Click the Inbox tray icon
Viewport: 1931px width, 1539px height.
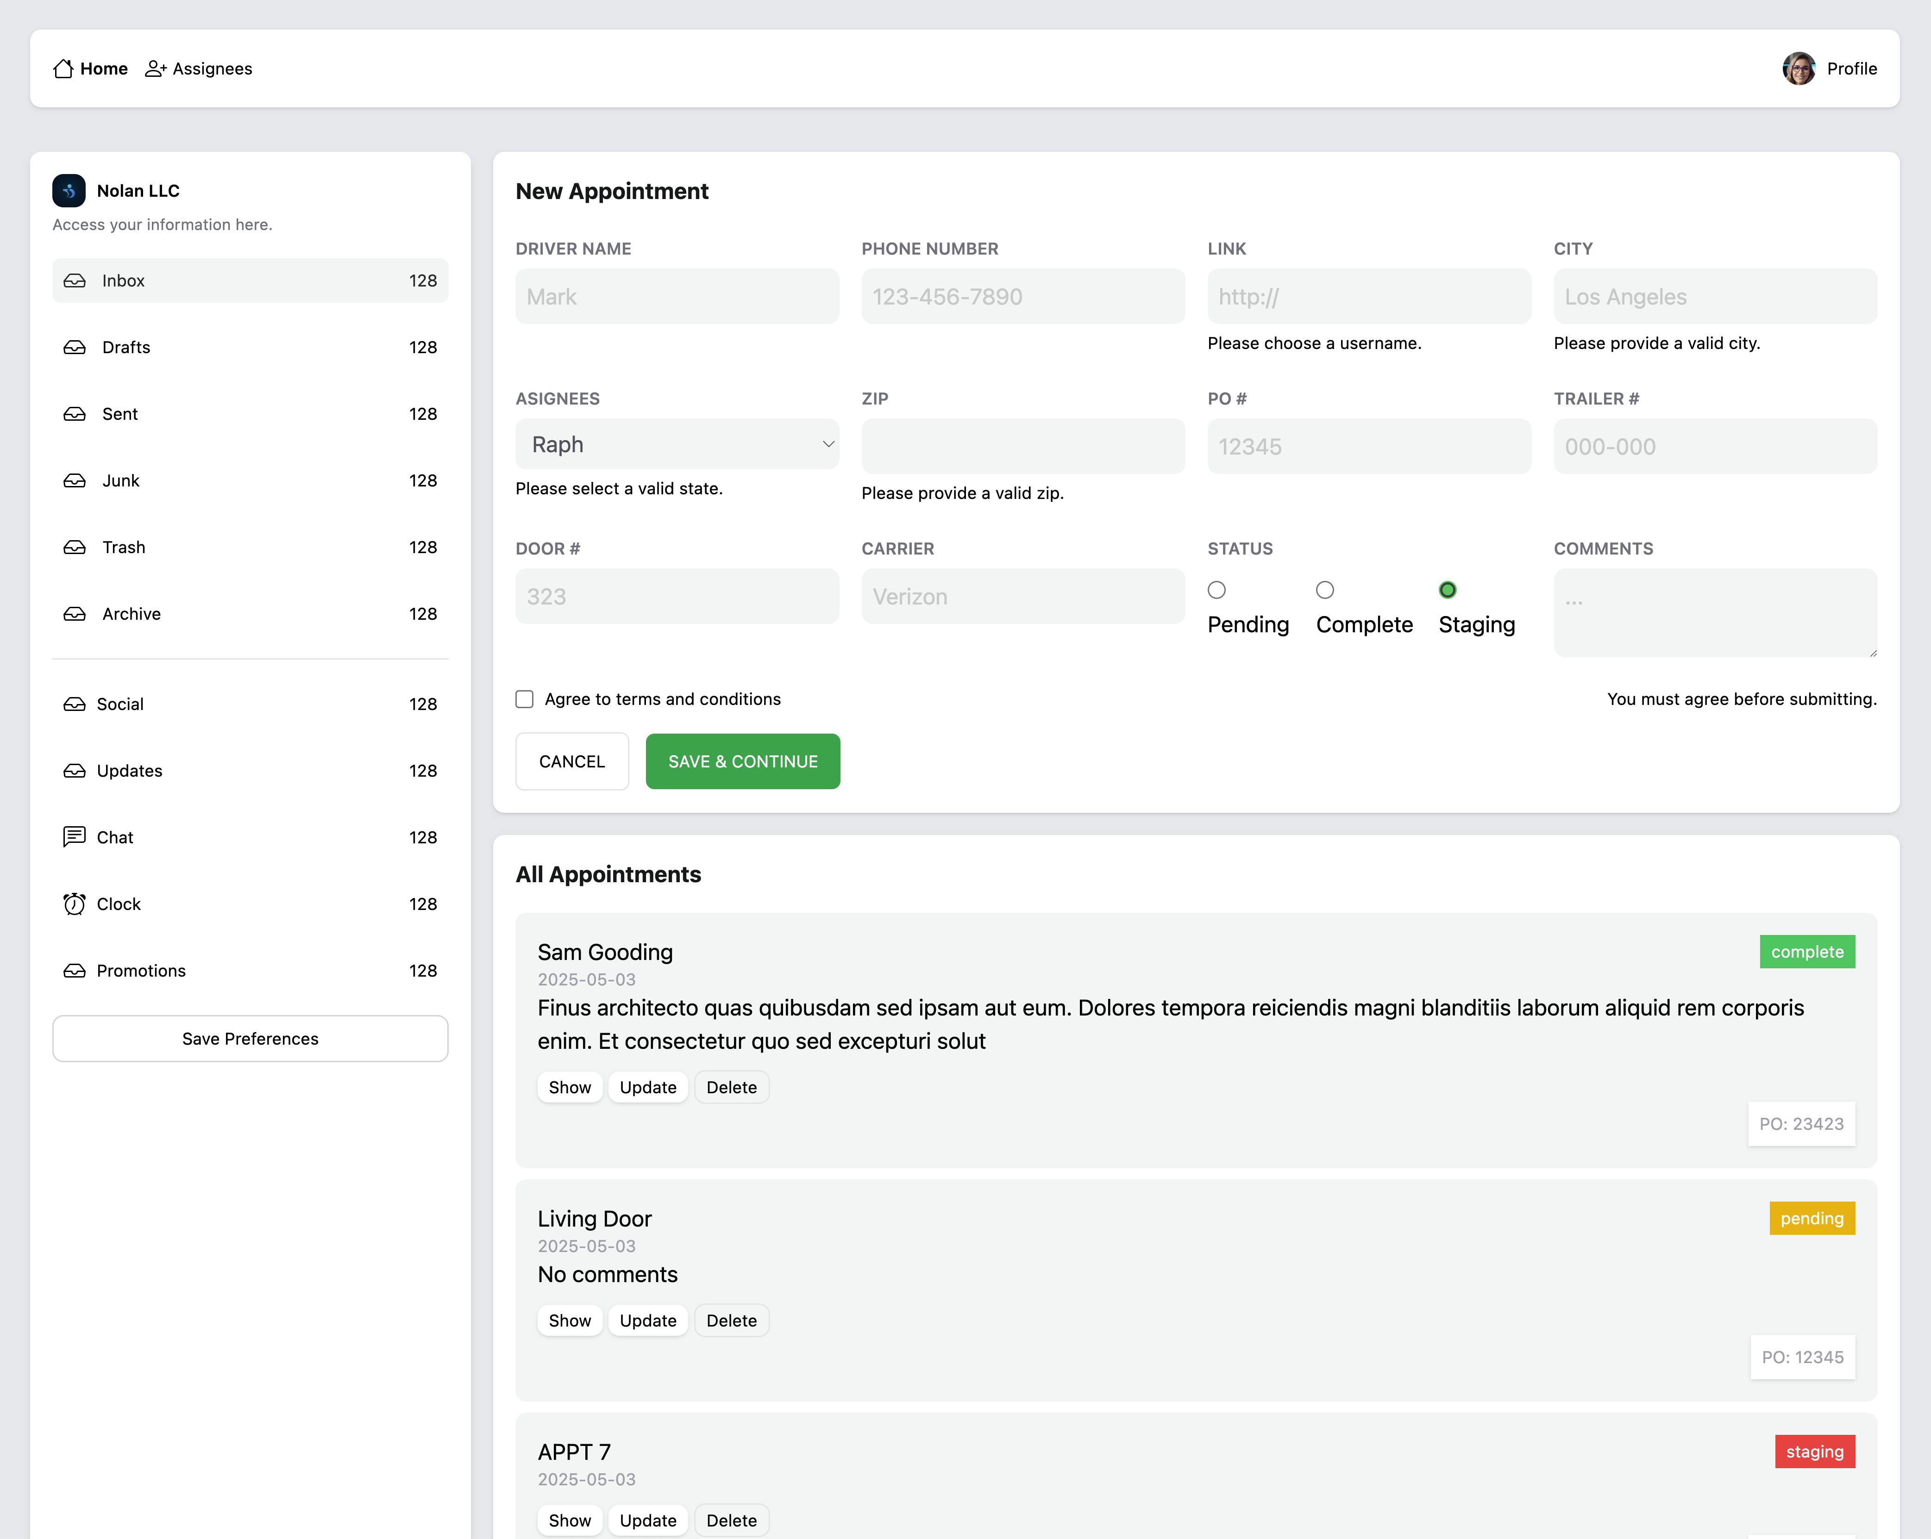(x=75, y=281)
